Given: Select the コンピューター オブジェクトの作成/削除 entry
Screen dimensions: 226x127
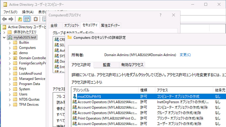Looking at the screenshot, I should coord(149,108).
